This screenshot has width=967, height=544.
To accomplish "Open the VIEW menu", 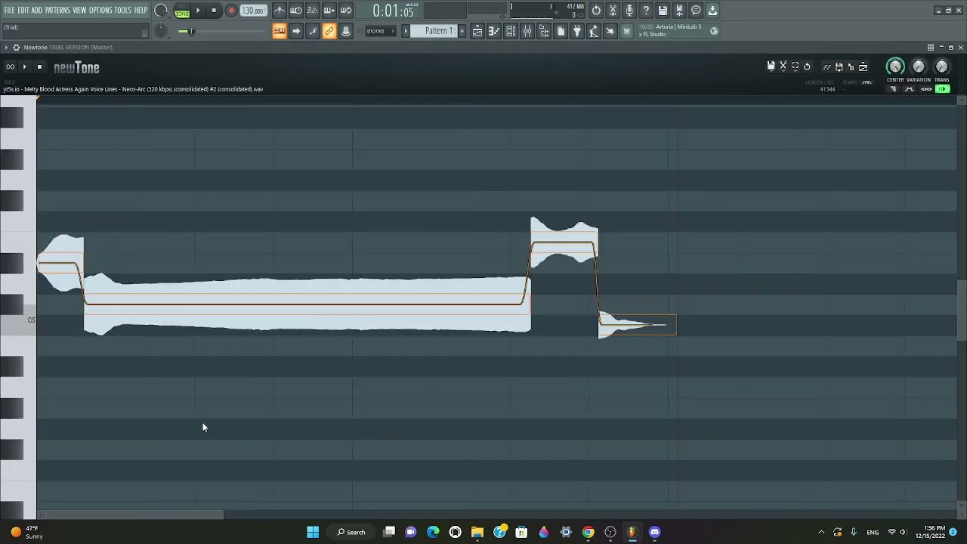I will click(x=79, y=11).
